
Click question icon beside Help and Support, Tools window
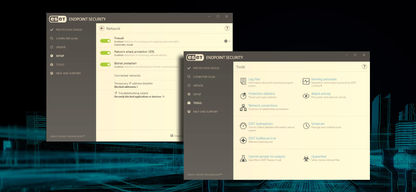click(189, 112)
